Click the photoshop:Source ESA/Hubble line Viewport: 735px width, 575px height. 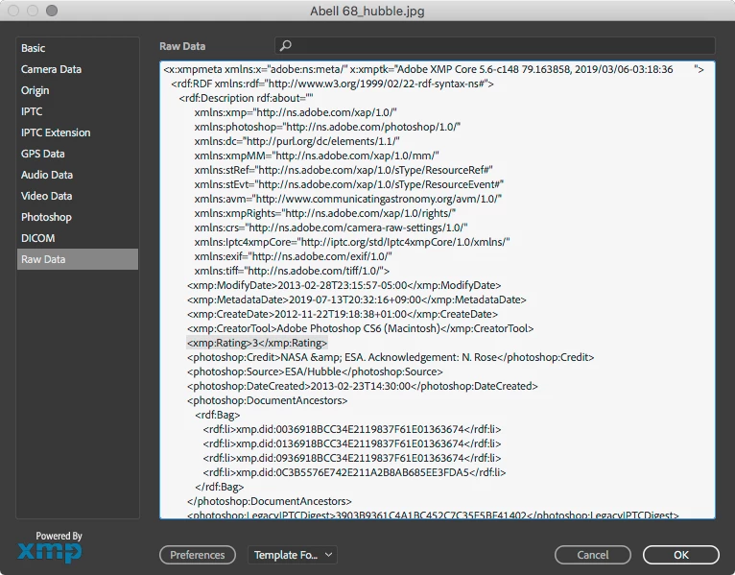pos(315,371)
